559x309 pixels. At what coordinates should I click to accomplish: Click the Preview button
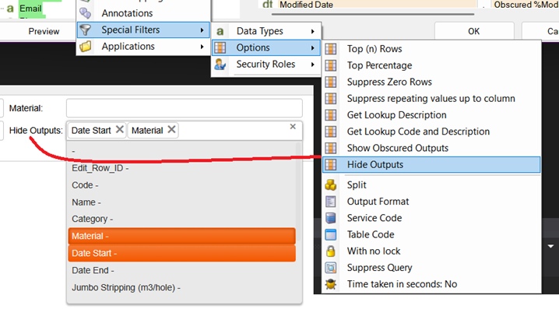pos(44,31)
